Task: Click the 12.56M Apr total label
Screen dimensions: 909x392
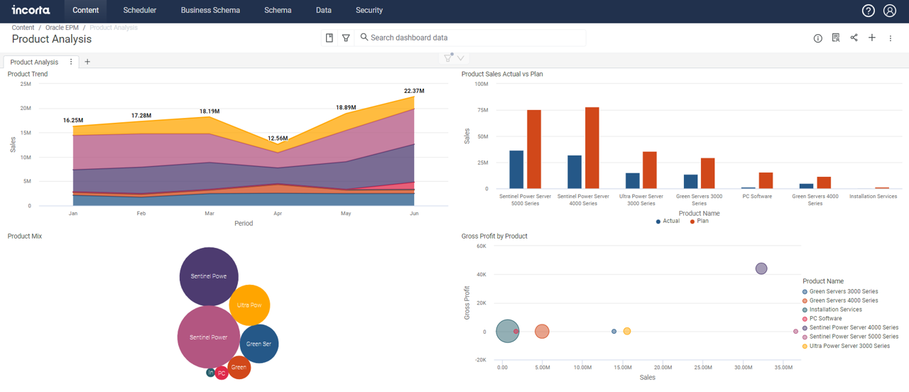Action: coord(278,138)
